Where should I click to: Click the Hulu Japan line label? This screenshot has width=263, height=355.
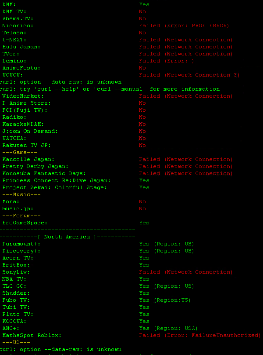tap(21, 47)
